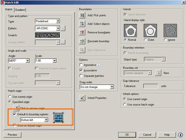Collapse dialog with the round arrow button

point(180,135)
